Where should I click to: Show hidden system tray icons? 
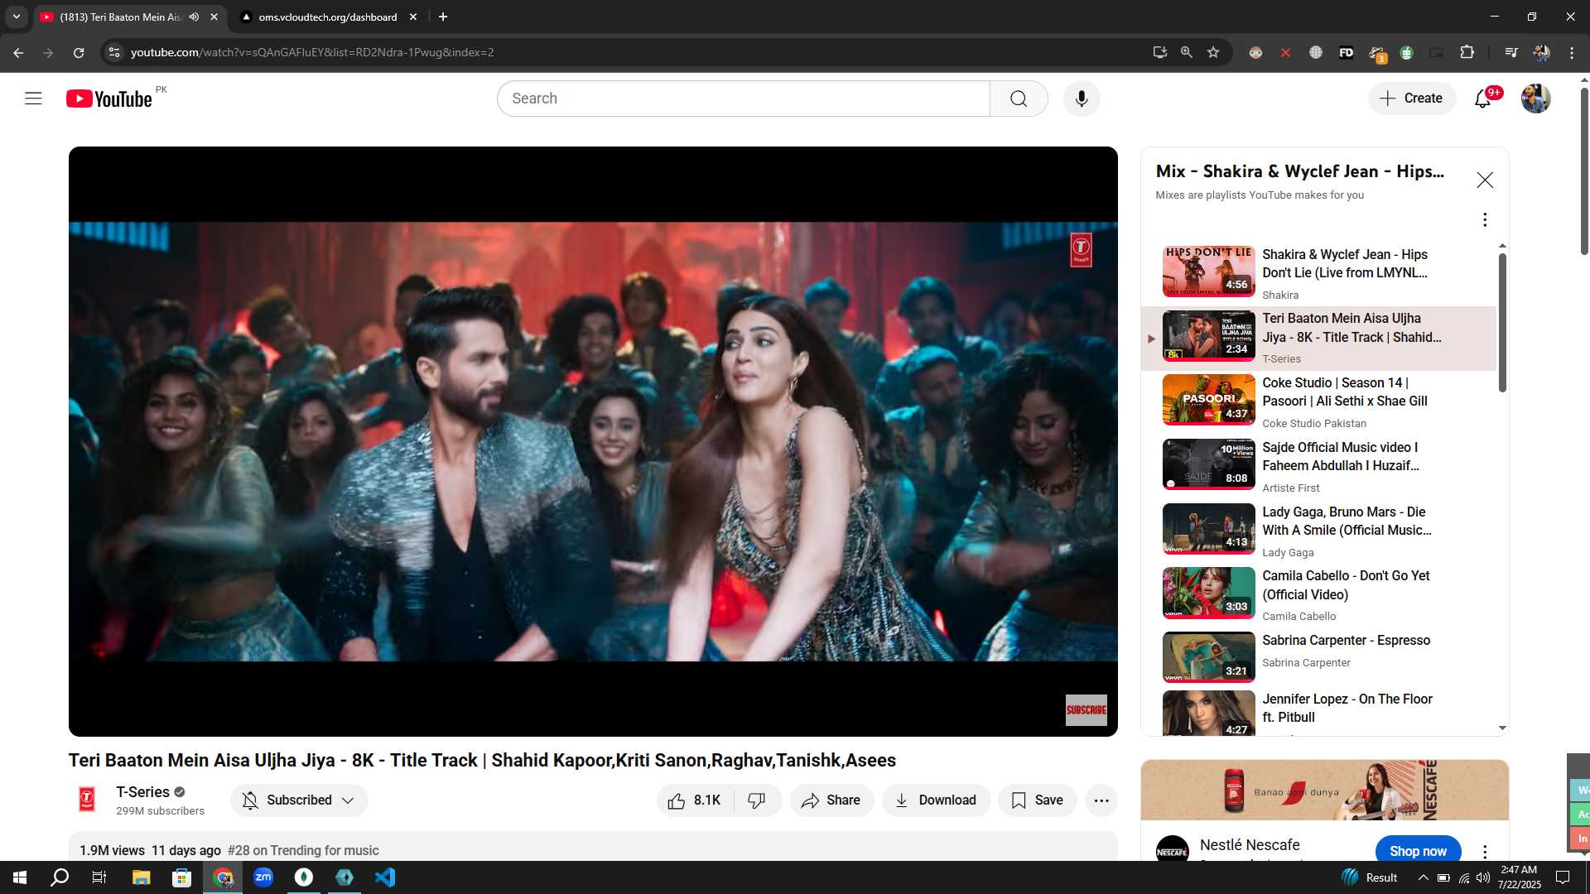click(x=1423, y=877)
